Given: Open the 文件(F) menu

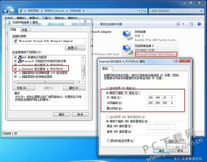Looking at the screenshot, I should coord(9,18).
